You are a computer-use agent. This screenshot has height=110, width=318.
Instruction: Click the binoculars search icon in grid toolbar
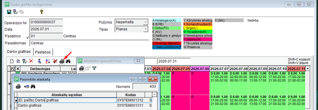pos(68,61)
